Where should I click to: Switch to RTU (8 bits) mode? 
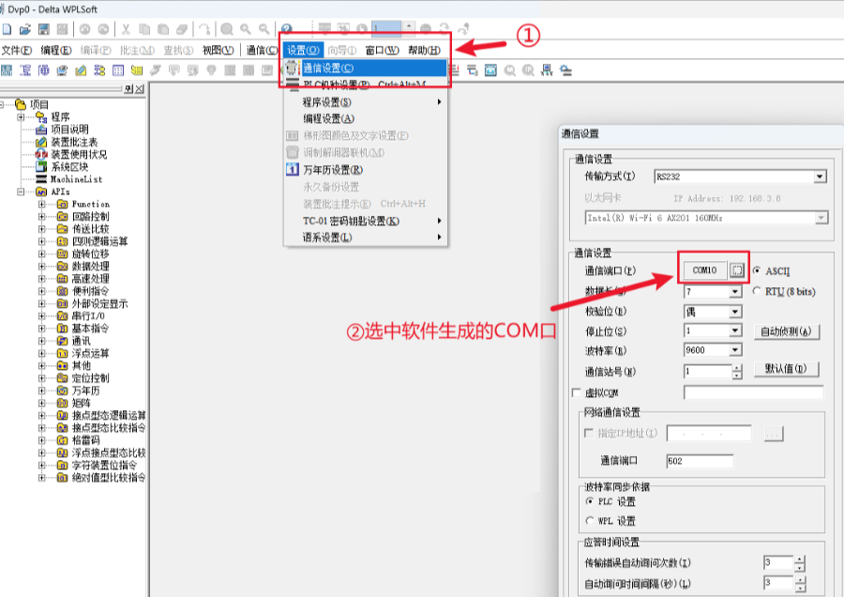coord(756,291)
